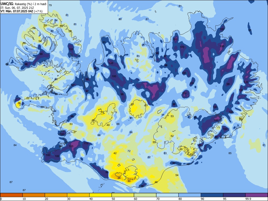Select the 20–30 legend color block

(x=56, y=195)
